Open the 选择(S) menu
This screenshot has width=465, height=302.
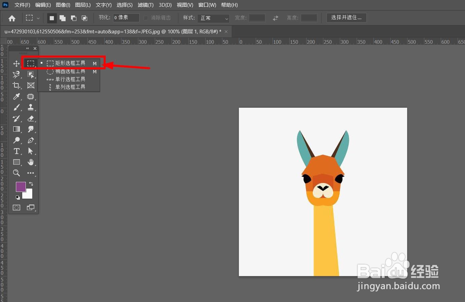coord(124,5)
